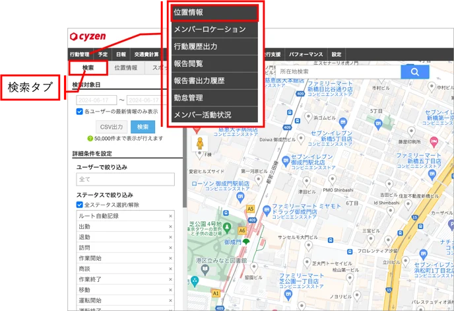
Task: Select 行動履歴出力 menu entry
Action: [x=214, y=46]
